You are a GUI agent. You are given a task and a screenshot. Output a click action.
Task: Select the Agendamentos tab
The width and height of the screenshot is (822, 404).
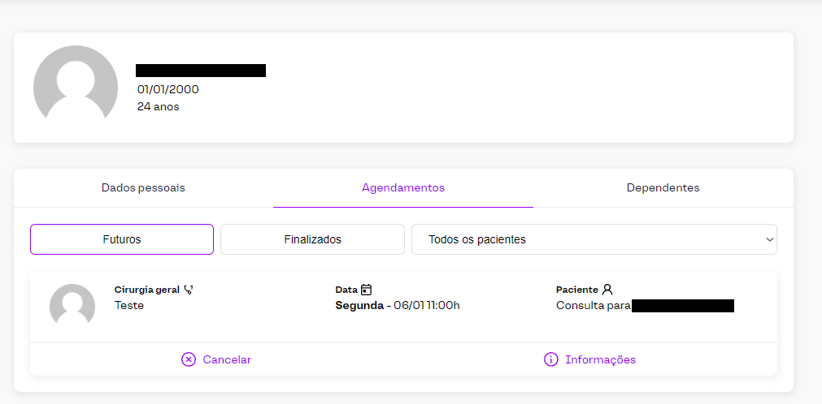coord(403,188)
